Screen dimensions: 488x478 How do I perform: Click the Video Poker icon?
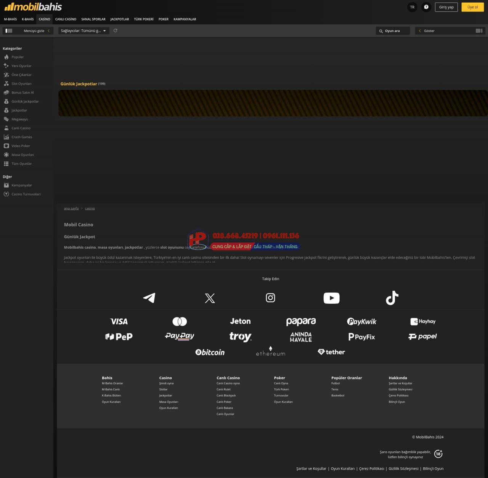click(x=6, y=146)
